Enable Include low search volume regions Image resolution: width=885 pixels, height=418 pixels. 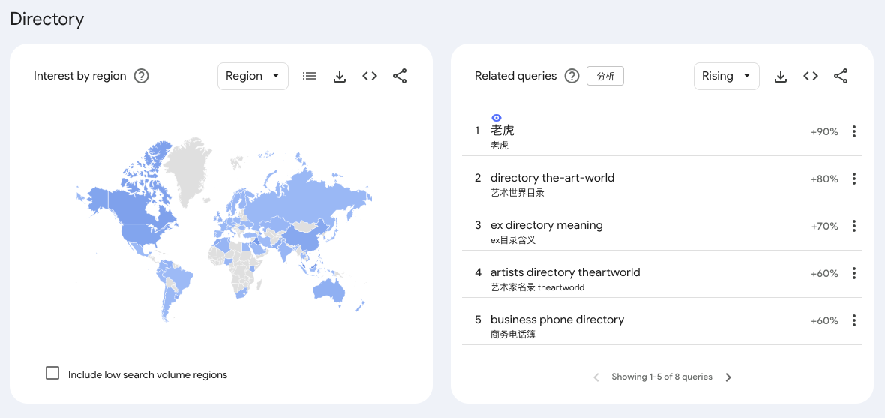52,374
